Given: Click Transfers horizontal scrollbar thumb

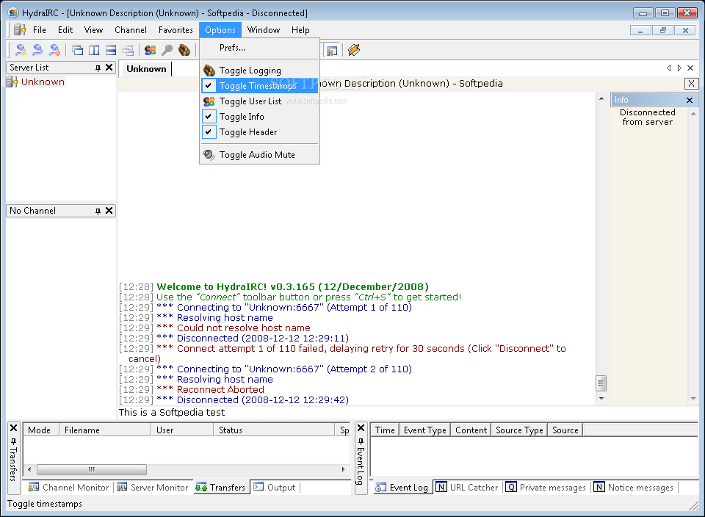Looking at the screenshot, I should (92, 469).
